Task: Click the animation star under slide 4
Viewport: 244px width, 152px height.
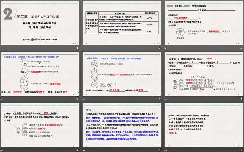Action: (x=1, y=99)
